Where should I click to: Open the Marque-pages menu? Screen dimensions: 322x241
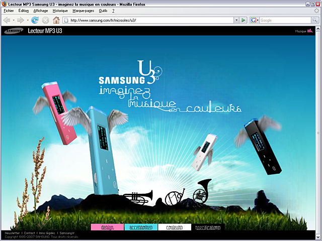click(x=83, y=11)
